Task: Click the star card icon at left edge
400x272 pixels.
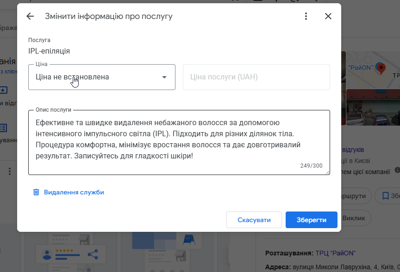Action: click(4, 90)
